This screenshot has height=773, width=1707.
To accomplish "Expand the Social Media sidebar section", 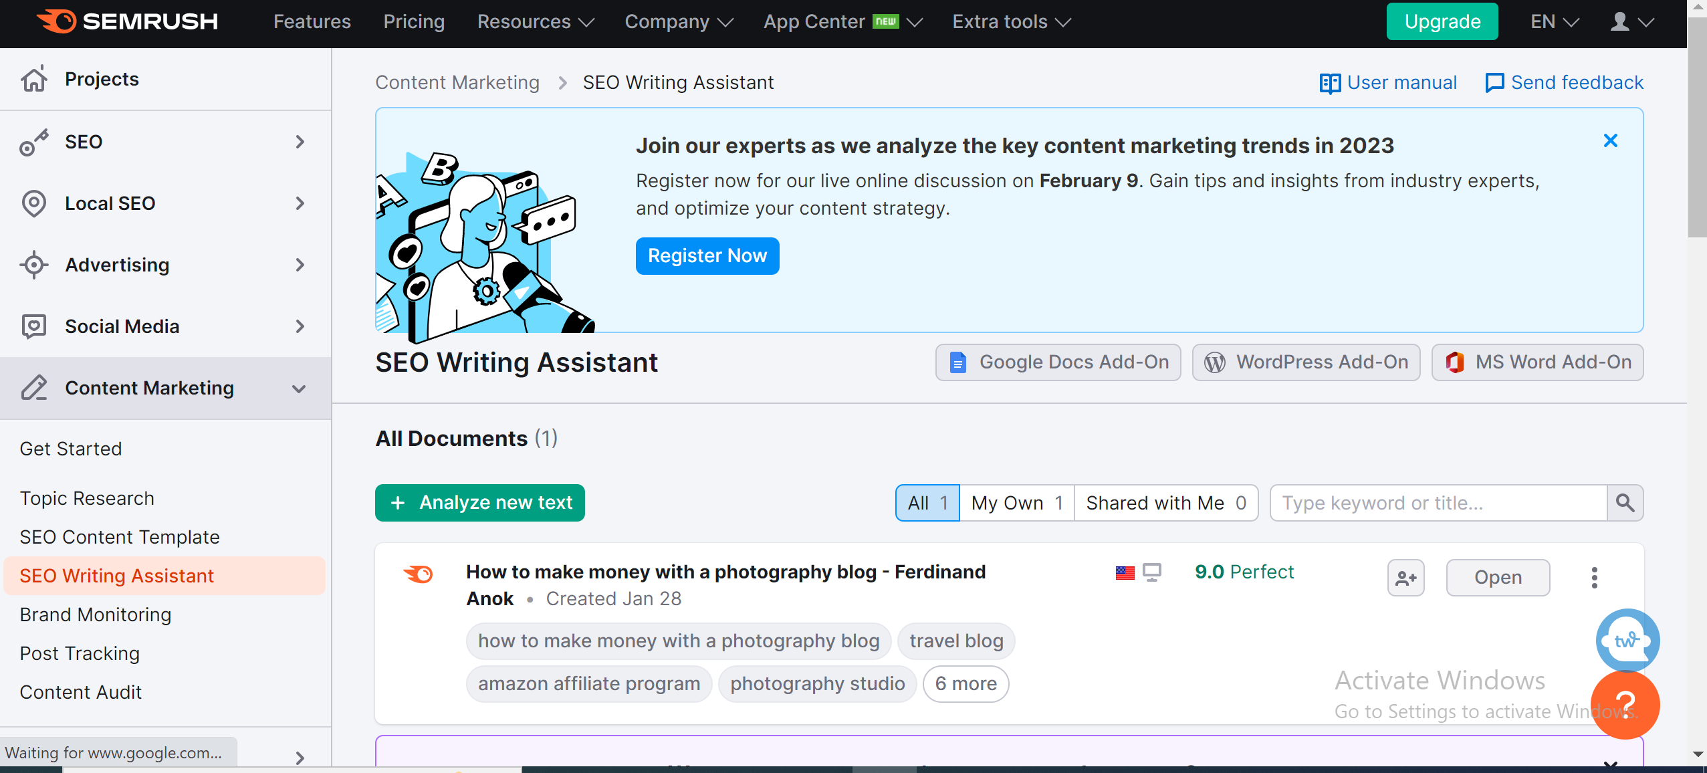I will coord(300,326).
